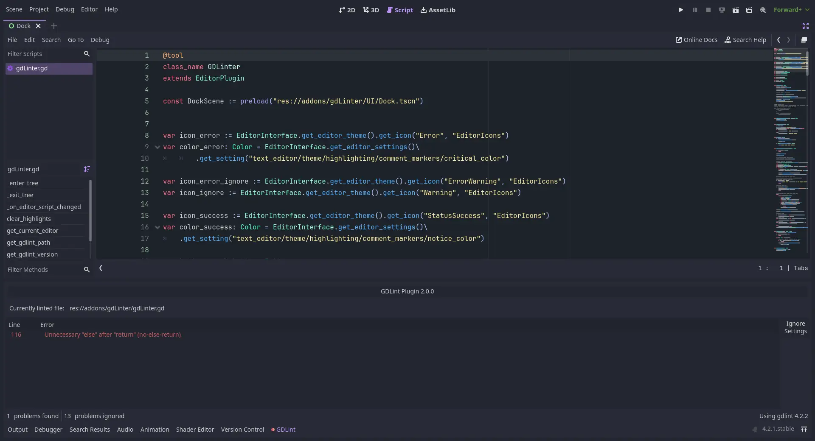This screenshot has width=815, height=441.
Task: Fold code at line 16
Action: 157,227
